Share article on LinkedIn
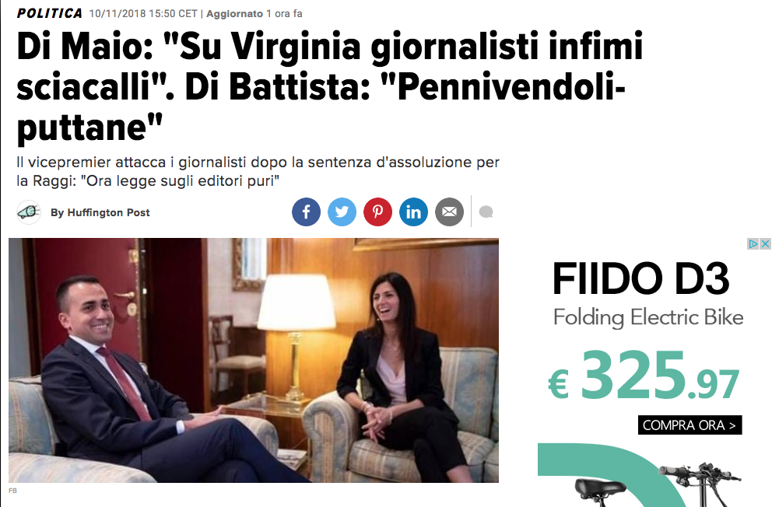Image resolution: width=779 pixels, height=507 pixels. [x=413, y=212]
